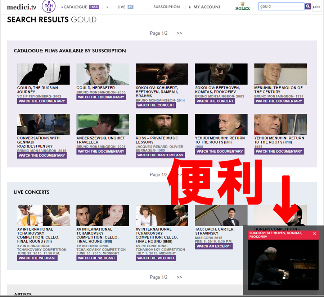
Task: Open Anderszewski, Unquiet Traveller thumbnail
Action: tap(103, 124)
